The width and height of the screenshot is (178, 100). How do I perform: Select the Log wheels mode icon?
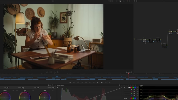[53, 85]
